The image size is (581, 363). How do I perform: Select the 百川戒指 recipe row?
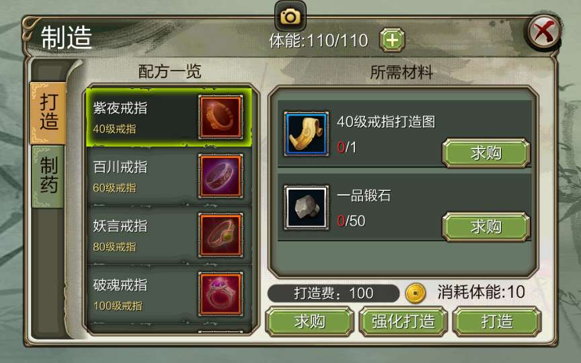[169, 176]
